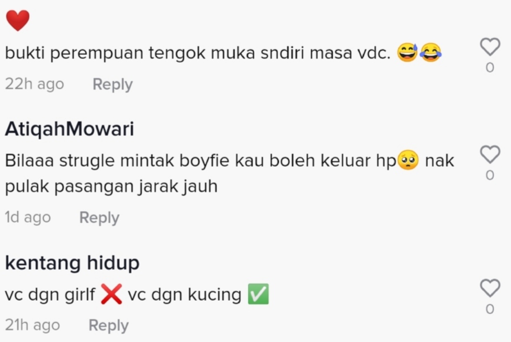Click the green check mark emoji
511x342 pixels.
258,294
